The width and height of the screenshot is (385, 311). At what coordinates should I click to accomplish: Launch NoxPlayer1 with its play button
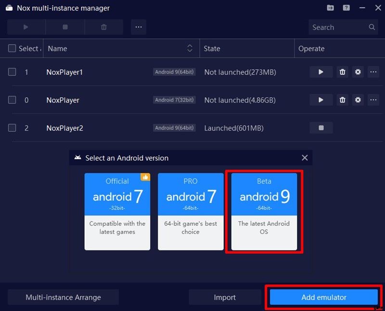tap(321, 72)
